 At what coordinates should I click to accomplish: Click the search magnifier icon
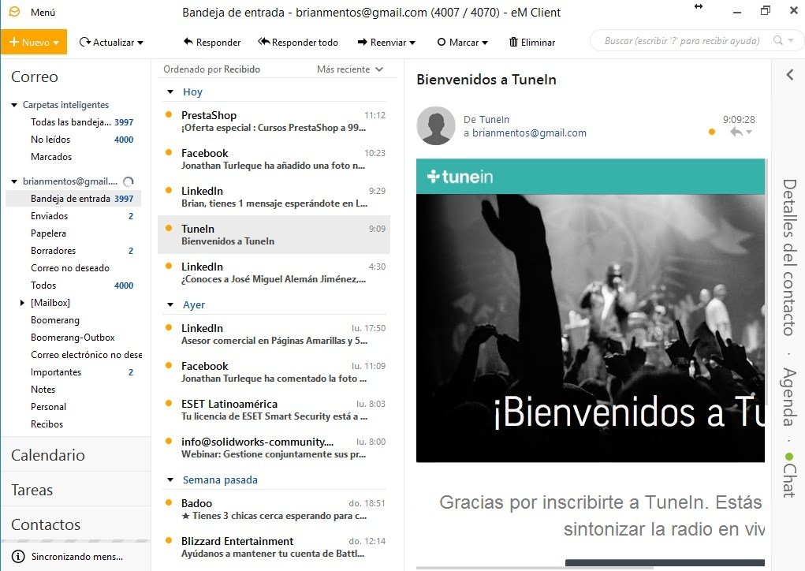coord(778,40)
